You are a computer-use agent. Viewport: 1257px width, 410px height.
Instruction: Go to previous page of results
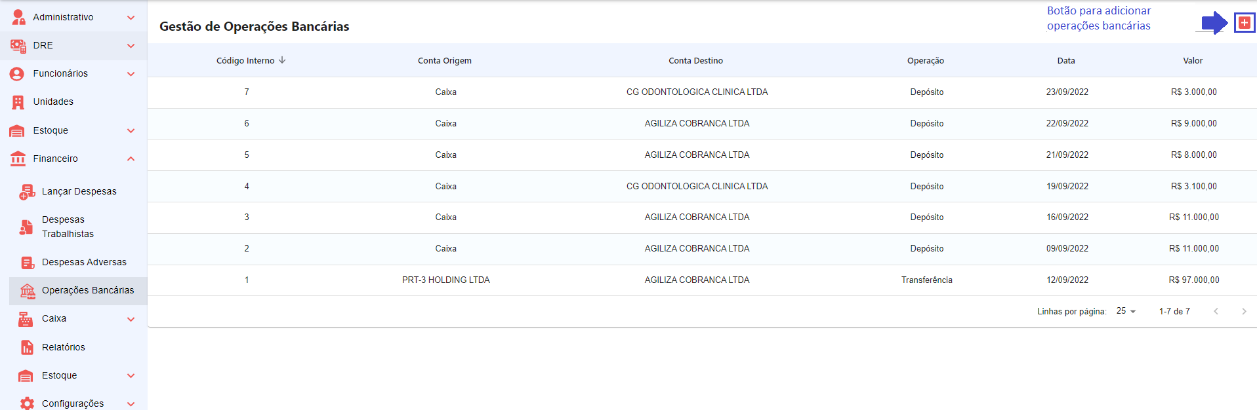point(1216,311)
